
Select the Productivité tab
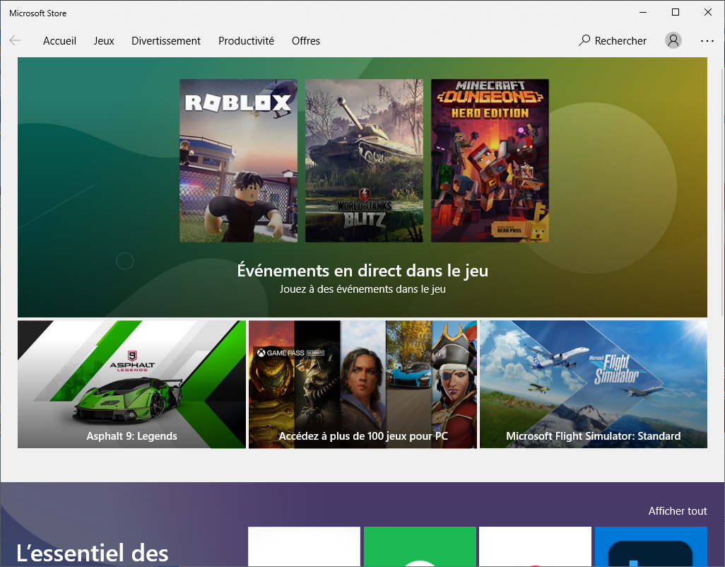click(246, 41)
